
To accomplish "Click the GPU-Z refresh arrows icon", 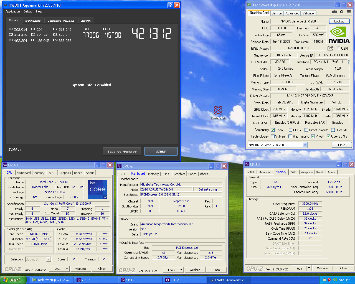I will point(342,12).
